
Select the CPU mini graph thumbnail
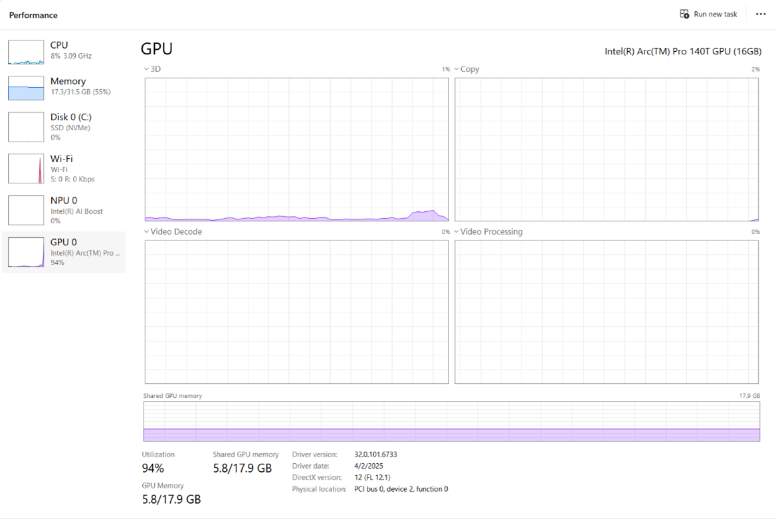point(26,52)
